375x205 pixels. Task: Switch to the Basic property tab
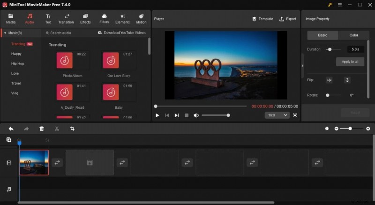(322, 35)
